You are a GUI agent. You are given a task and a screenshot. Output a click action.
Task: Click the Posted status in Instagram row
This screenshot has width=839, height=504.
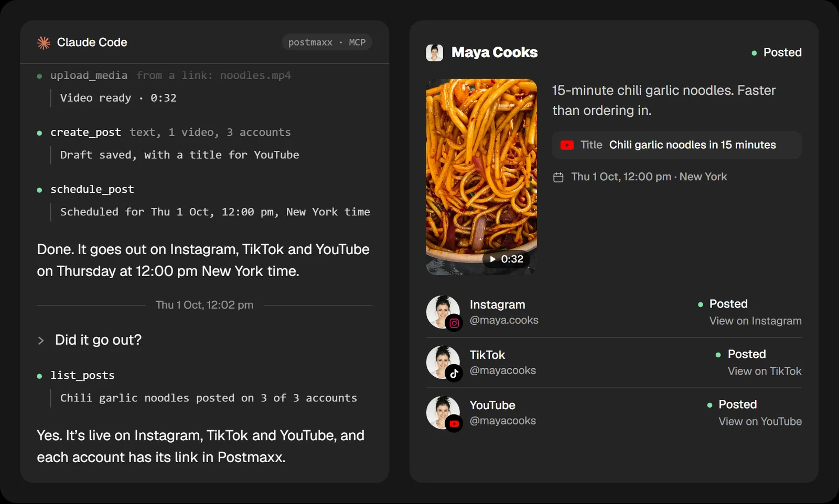(723, 304)
